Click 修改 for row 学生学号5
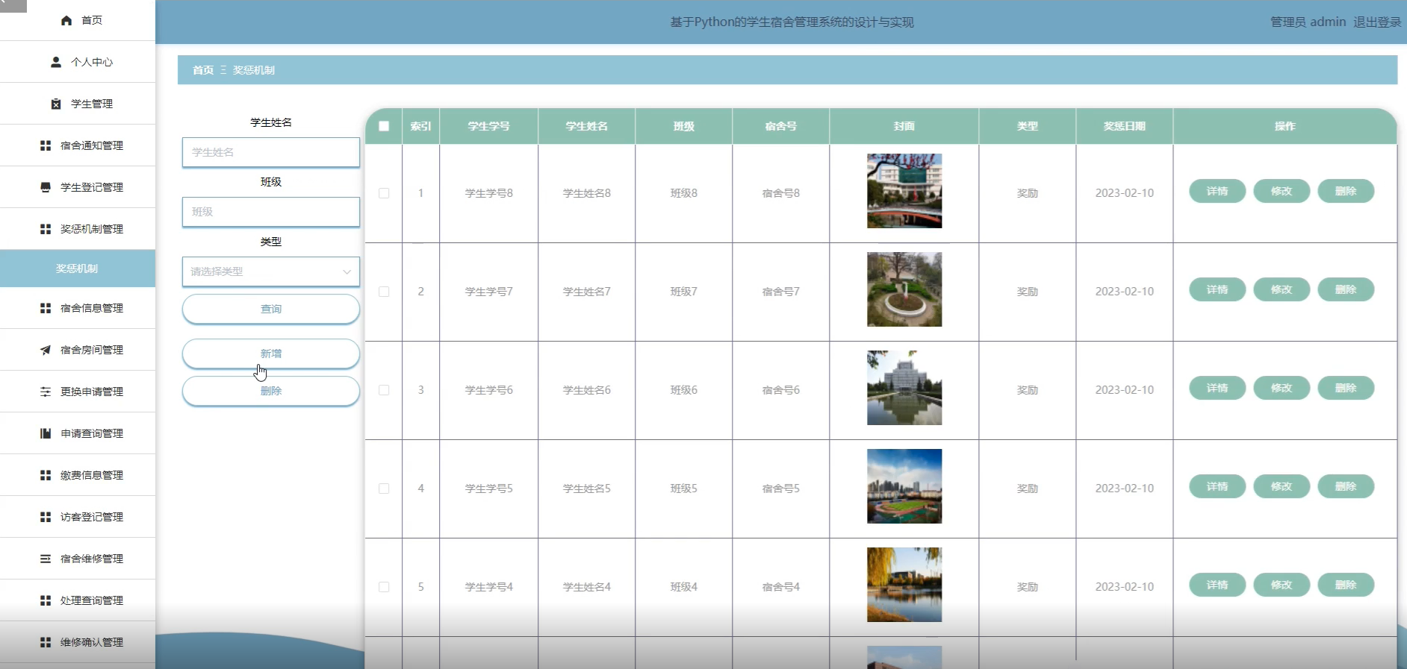The width and height of the screenshot is (1407, 669). (x=1282, y=486)
